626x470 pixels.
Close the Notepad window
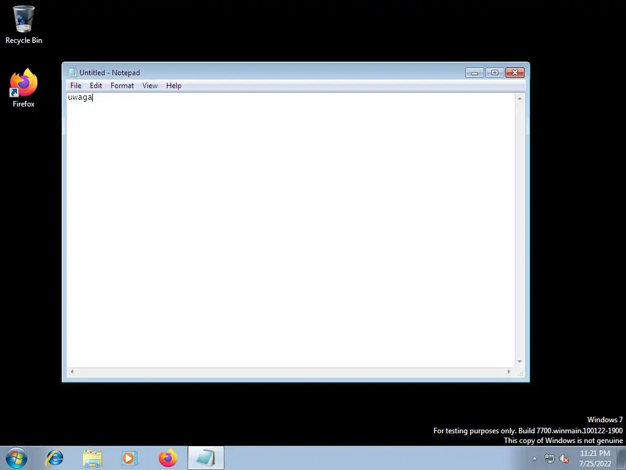515,73
